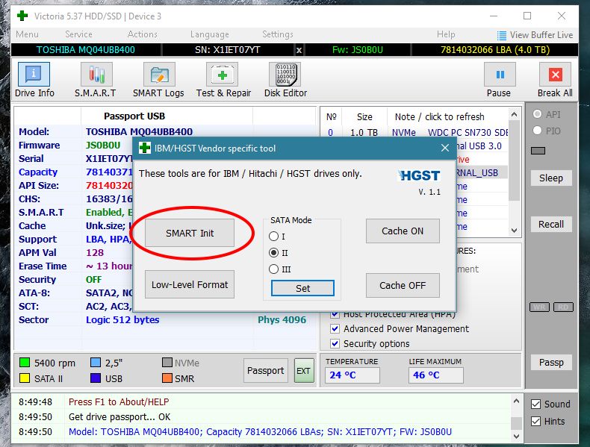Open the Language menu

210,34
